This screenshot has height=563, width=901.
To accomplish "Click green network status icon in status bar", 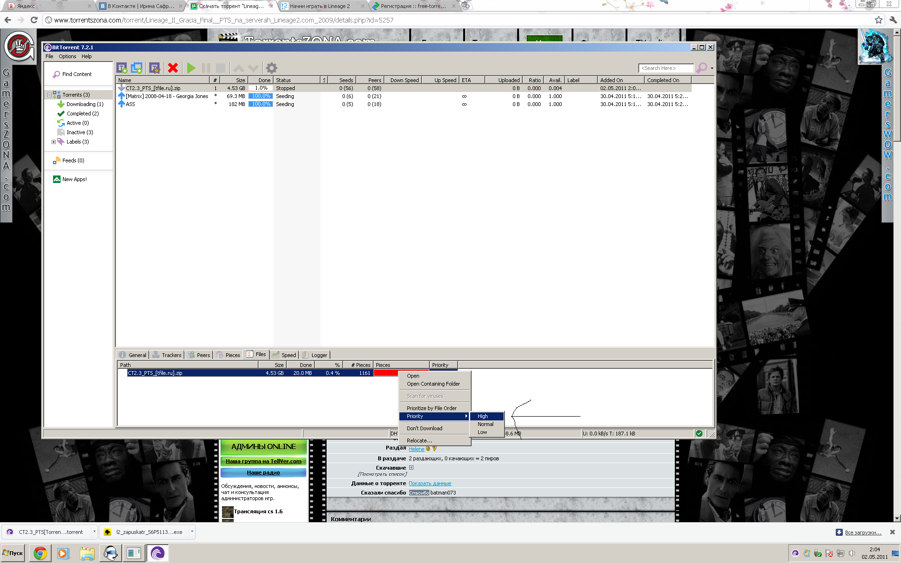I will tap(699, 434).
